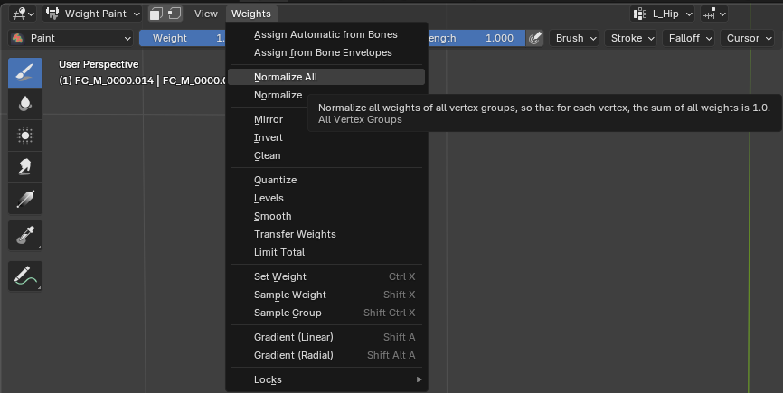Image resolution: width=783 pixels, height=393 pixels.
Task: Click Assign Automatic from Bones
Action: click(325, 34)
